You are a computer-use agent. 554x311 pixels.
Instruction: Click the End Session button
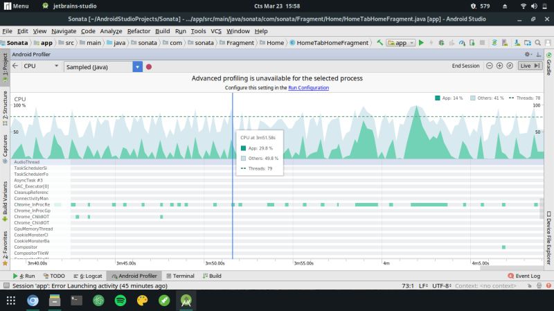465,66
